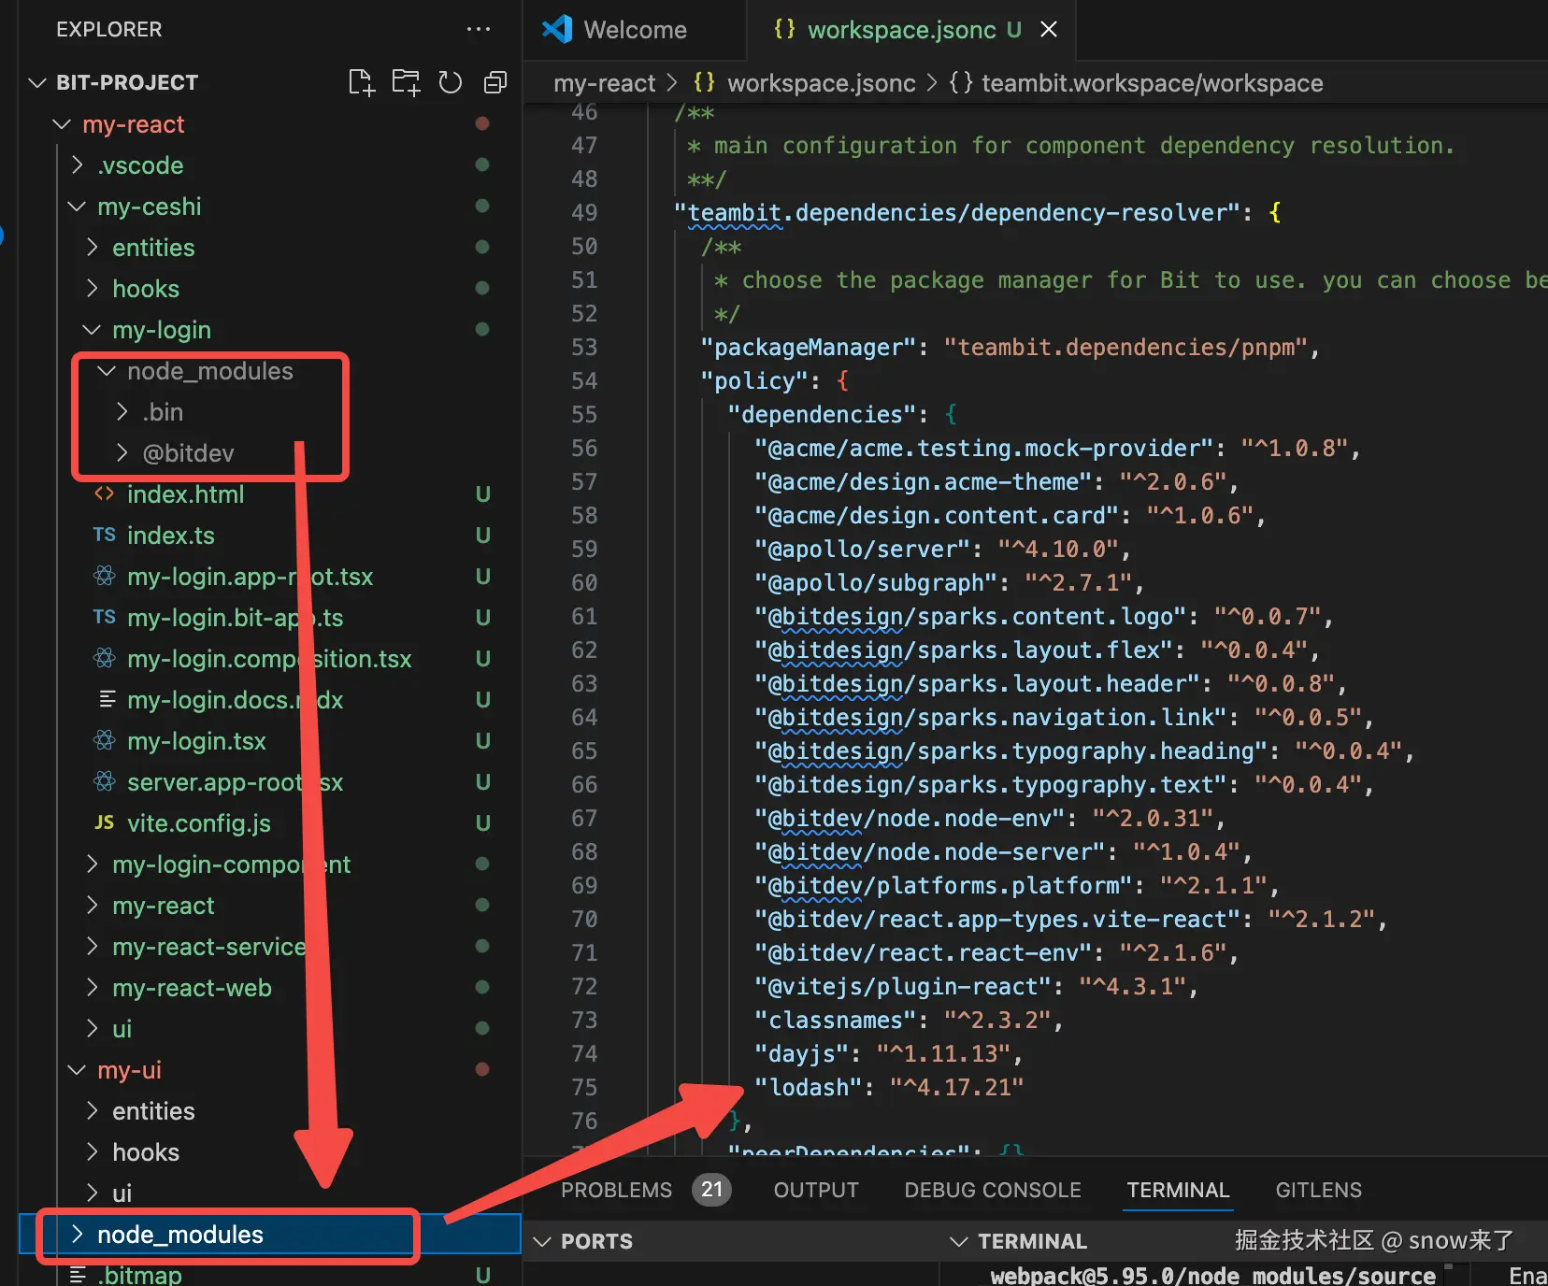Open the OUTPUT panel tab
Viewport: 1548px width, 1286px height.
(816, 1190)
